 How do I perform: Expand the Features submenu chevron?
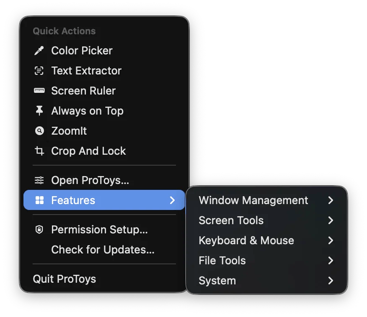172,200
